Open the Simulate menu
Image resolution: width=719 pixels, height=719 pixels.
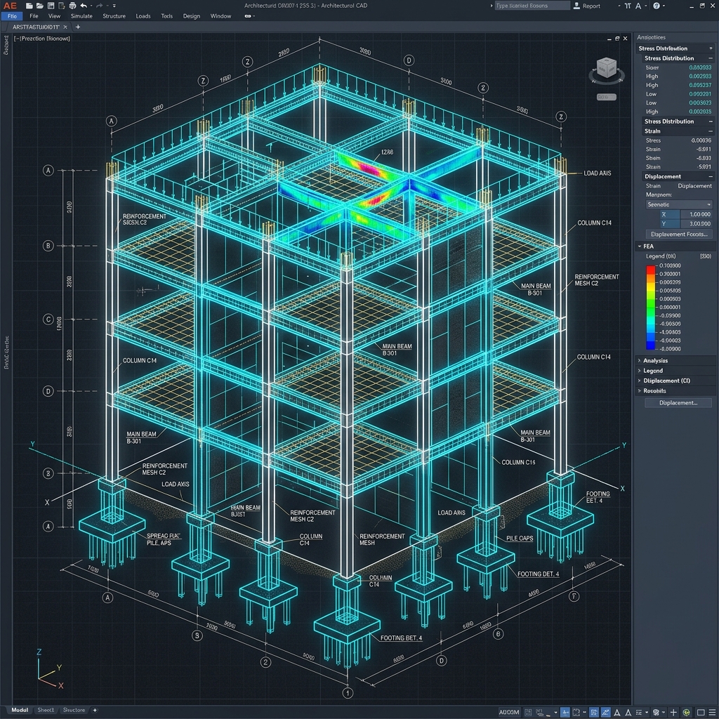click(81, 16)
